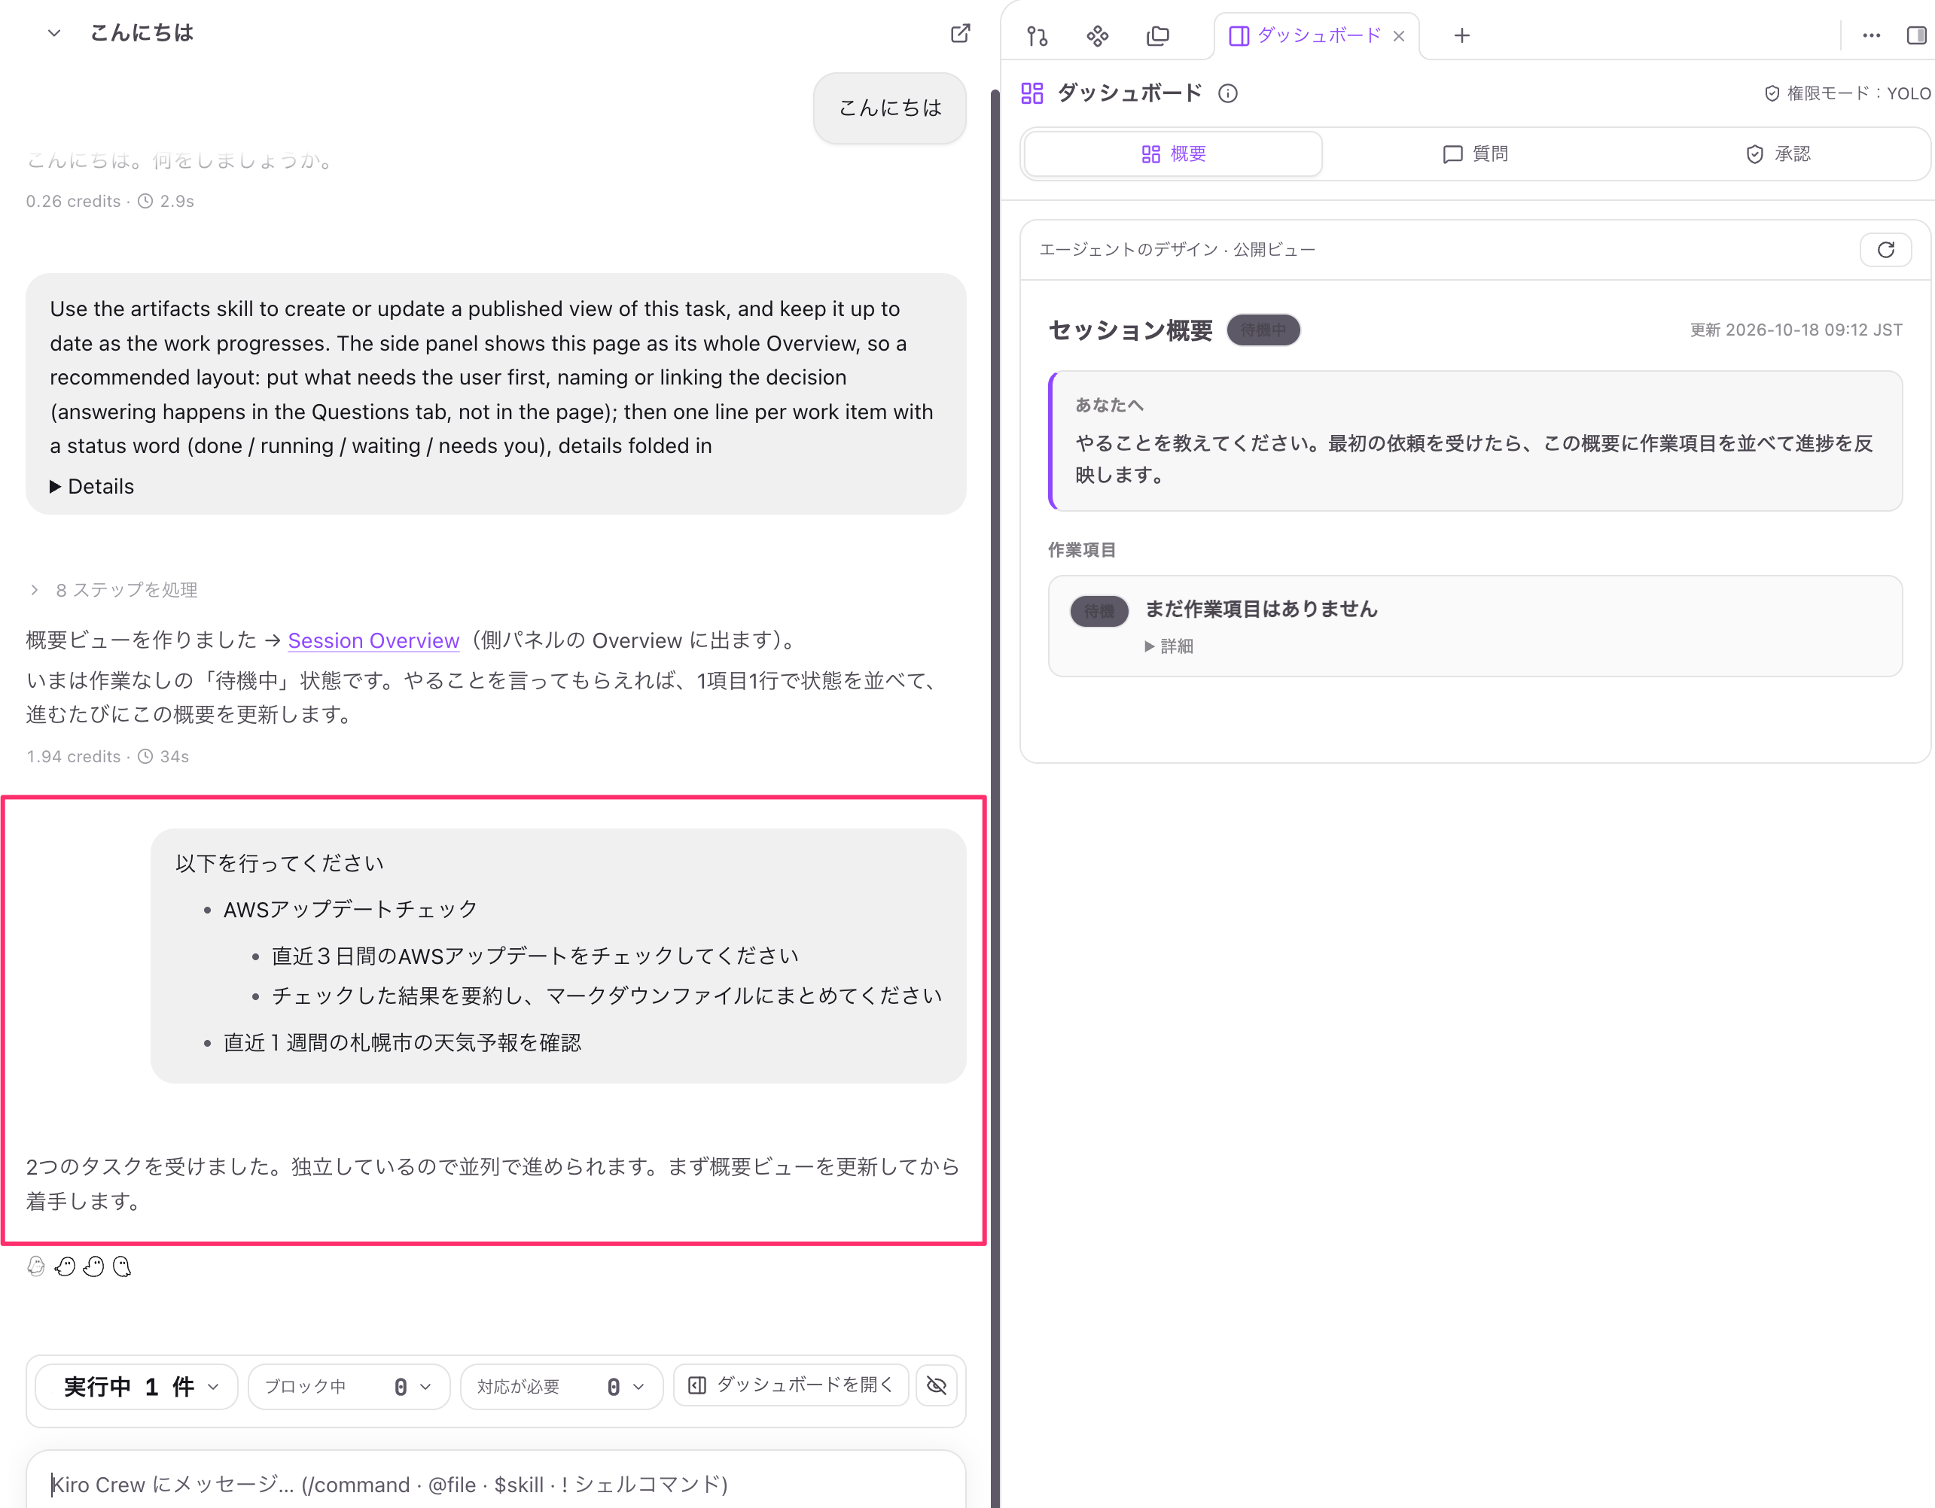Toggle the hide status bar eye icon

click(x=937, y=1385)
